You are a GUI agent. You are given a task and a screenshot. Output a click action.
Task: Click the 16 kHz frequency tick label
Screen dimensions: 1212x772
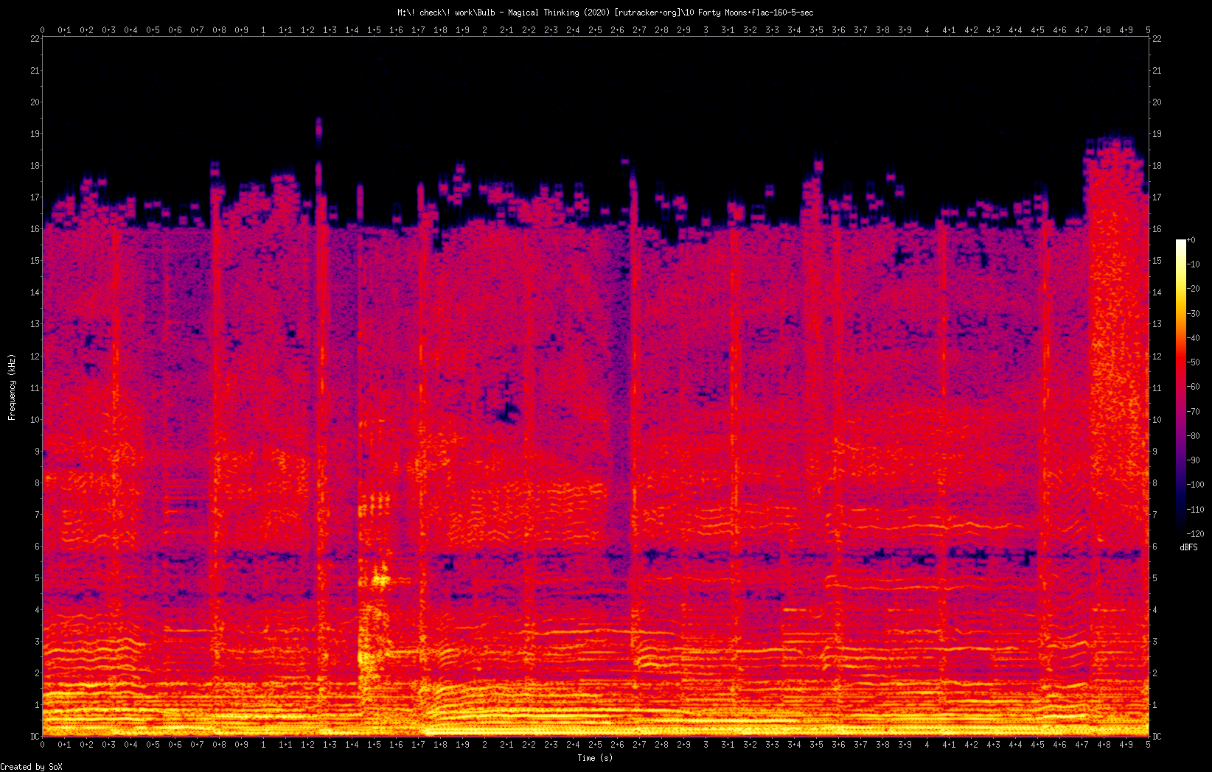point(34,229)
